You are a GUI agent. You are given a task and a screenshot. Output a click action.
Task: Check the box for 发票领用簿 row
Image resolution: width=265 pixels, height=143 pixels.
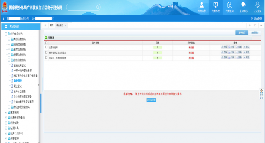[x=46, y=47]
